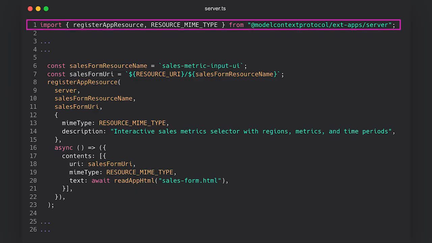Click the description property key

point(82,131)
